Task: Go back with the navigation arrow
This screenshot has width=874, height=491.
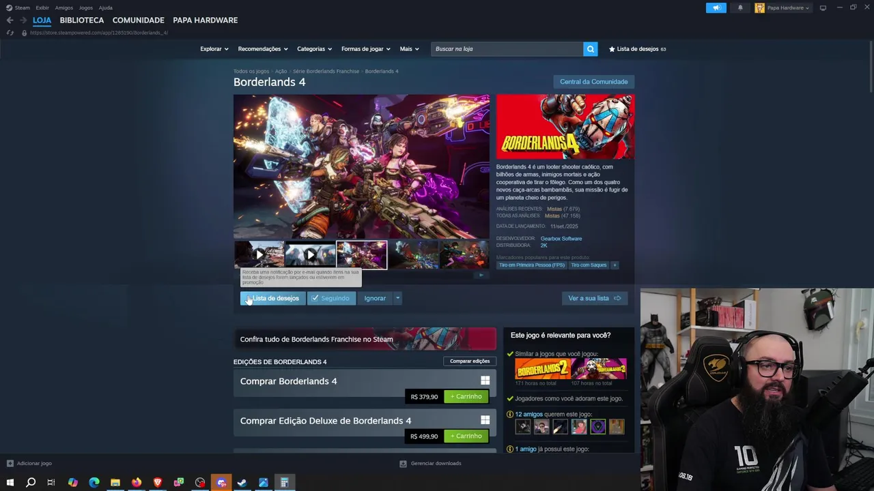Action: click(10, 20)
